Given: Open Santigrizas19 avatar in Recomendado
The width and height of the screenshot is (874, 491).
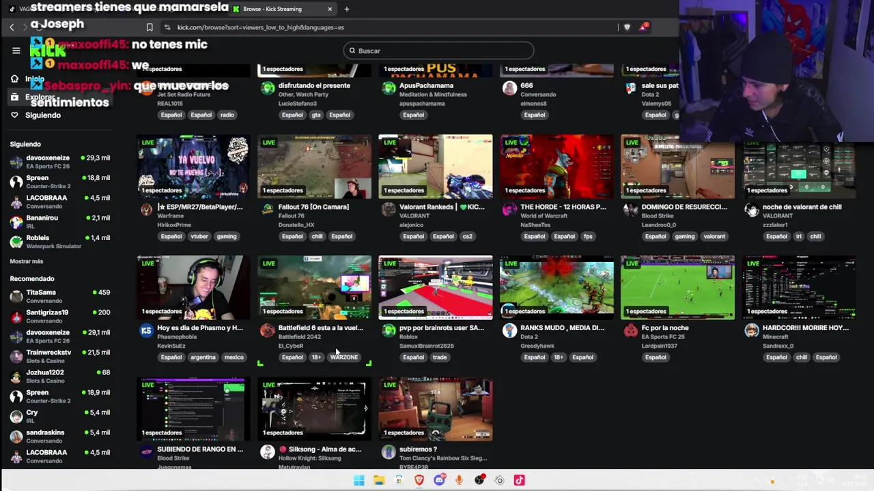Looking at the screenshot, I should [16, 316].
